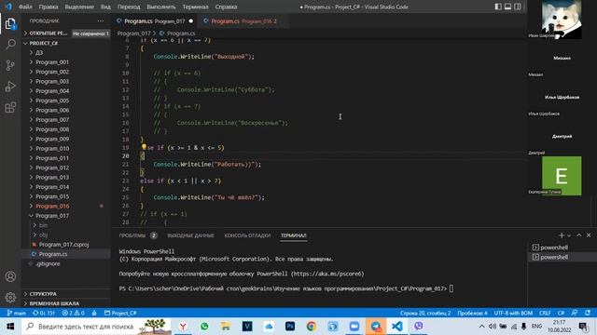The height and width of the screenshot is (335, 597).
Task: Open Photoshop from the taskbar
Action: pyautogui.click(x=290, y=327)
